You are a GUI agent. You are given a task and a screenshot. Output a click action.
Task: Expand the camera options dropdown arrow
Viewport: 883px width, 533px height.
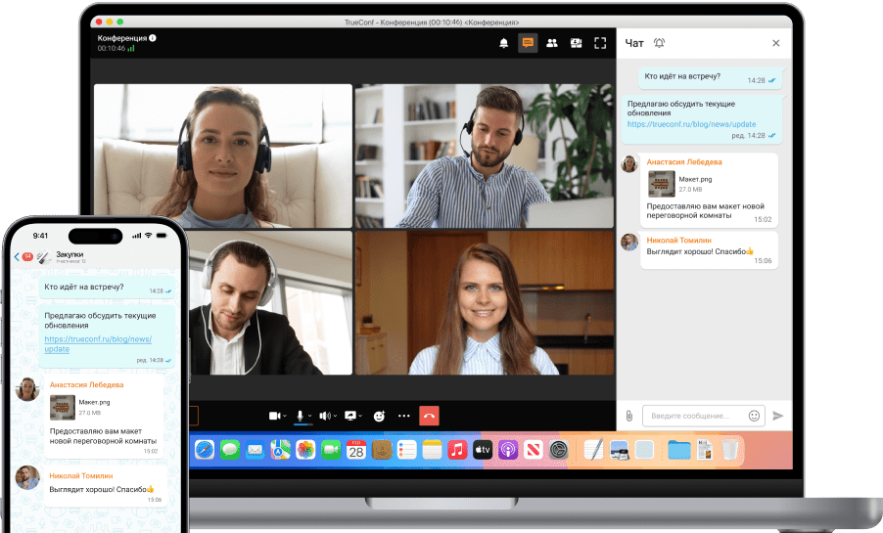pyautogui.click(x=286, y=416)
